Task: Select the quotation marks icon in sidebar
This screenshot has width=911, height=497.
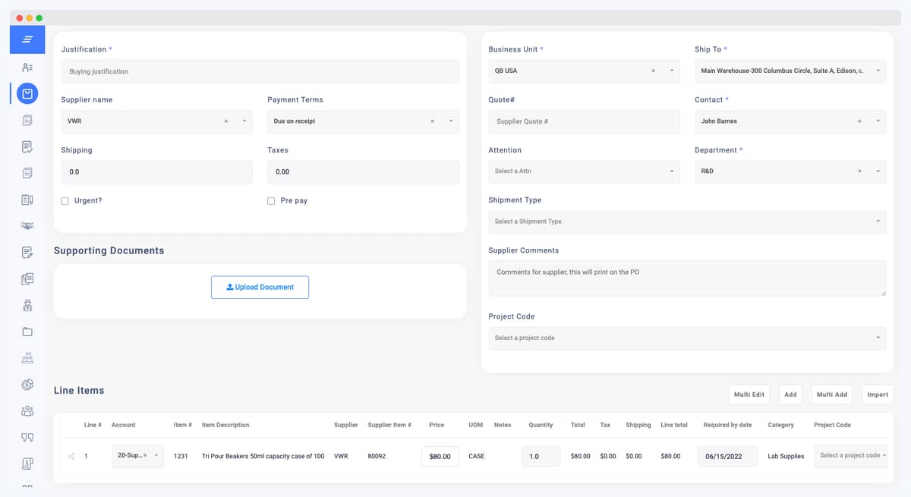Action: pyautogui.click(x=27, y=437)
